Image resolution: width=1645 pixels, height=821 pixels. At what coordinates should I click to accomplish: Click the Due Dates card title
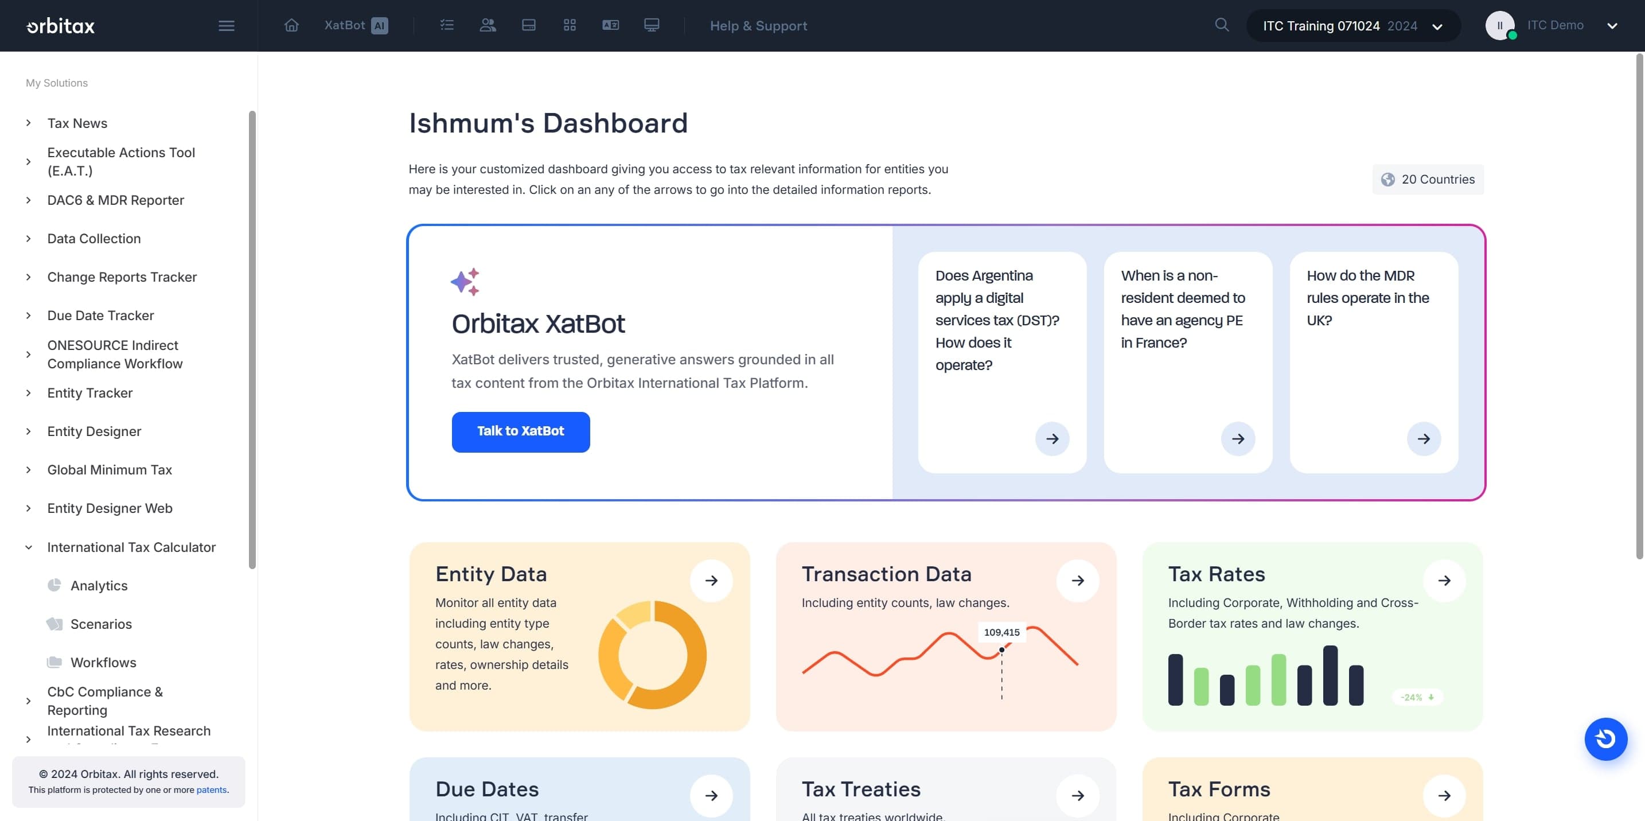(486, 789)
